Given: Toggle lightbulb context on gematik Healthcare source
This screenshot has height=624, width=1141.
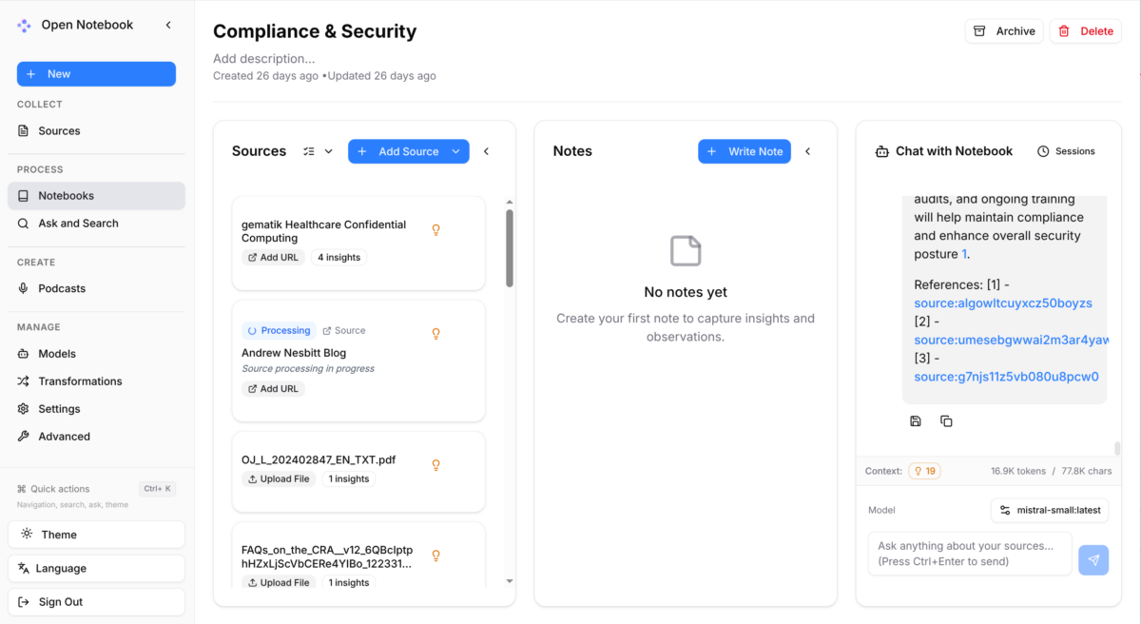Looking at the screenshot, I should (436, 230).
